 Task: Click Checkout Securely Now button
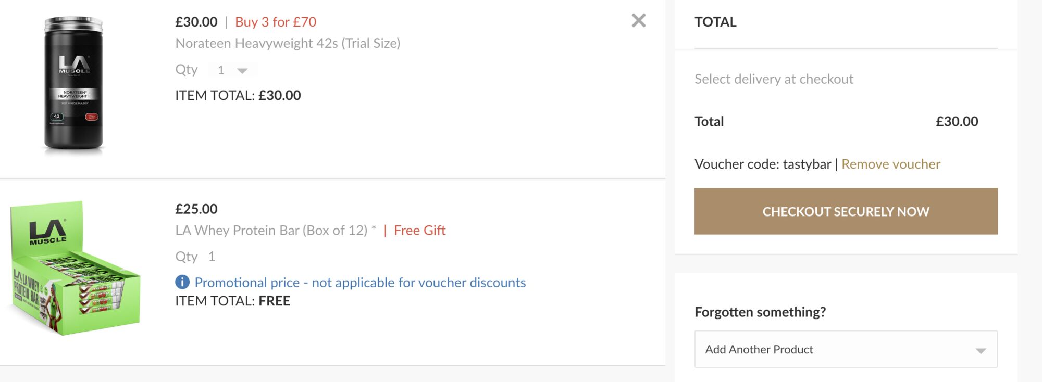click(x=846, y=211)
